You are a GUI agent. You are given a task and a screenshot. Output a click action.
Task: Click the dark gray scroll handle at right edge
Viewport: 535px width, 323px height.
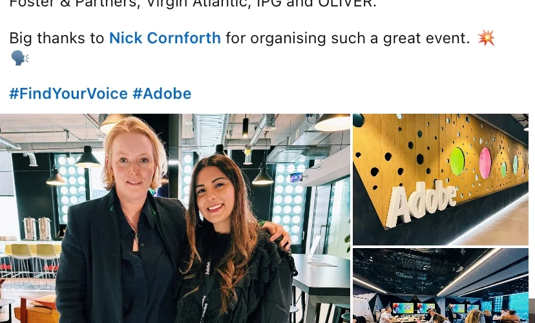[532, 310]
